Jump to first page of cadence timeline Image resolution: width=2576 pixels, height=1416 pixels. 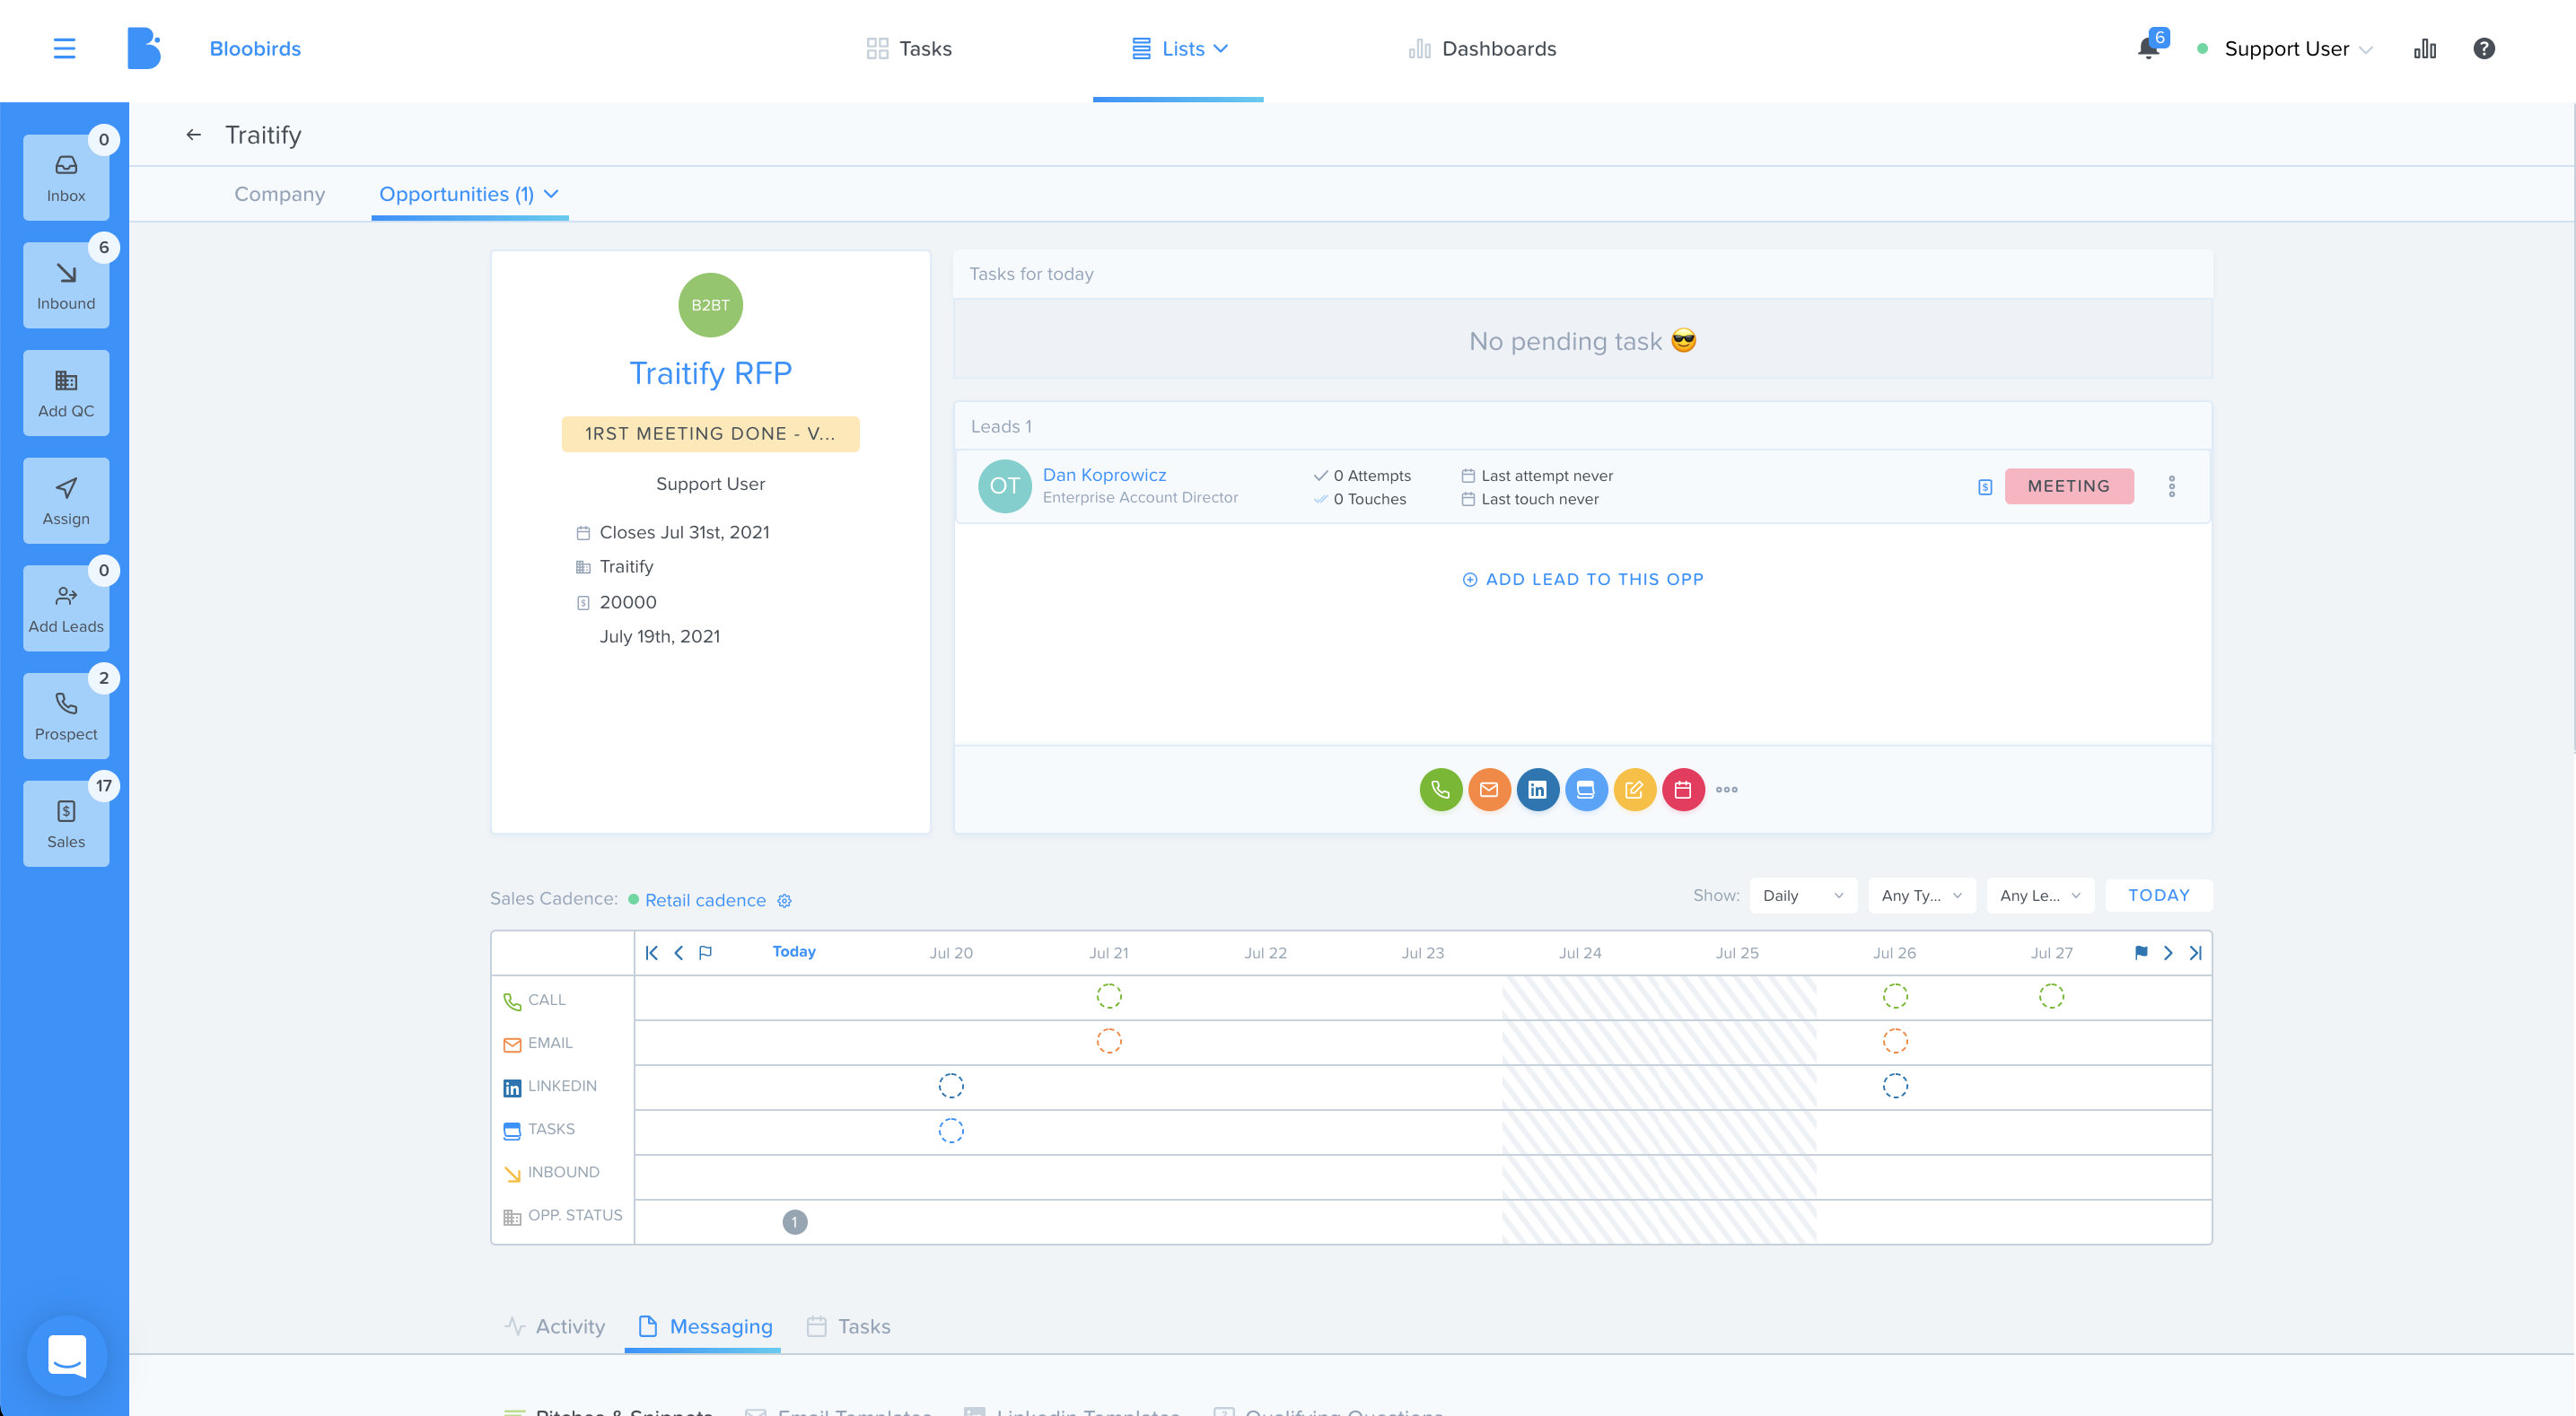652,953
